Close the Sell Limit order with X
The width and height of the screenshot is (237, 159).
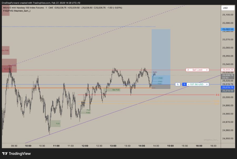(207, 70)
